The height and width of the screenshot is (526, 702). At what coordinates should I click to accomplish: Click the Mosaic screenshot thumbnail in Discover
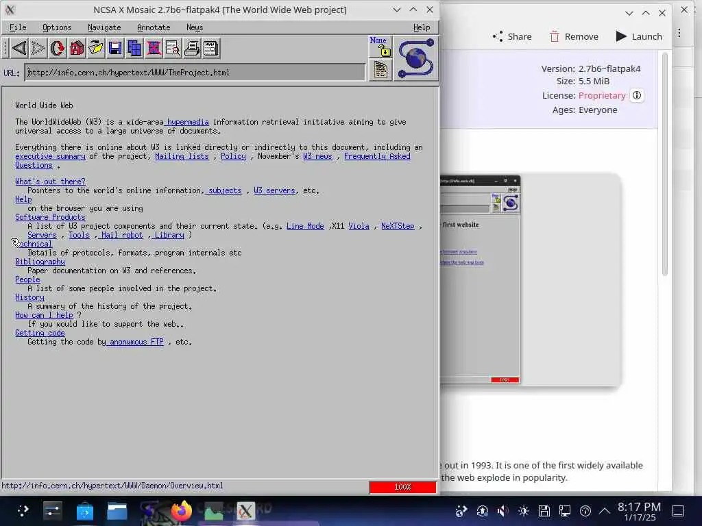coord(480,280)
